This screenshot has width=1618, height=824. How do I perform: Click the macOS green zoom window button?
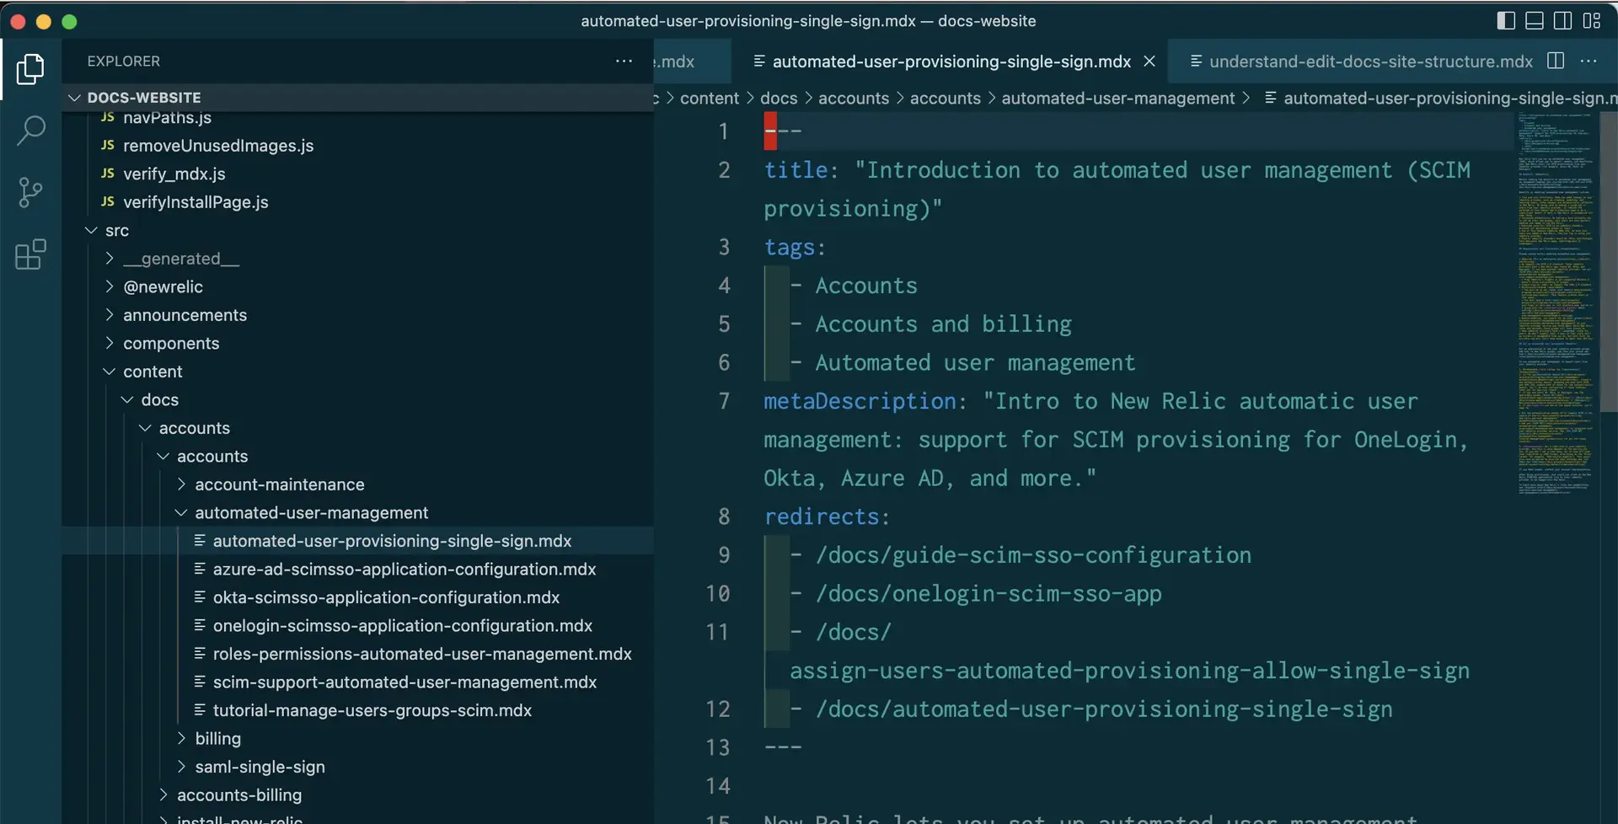point(69,21)
